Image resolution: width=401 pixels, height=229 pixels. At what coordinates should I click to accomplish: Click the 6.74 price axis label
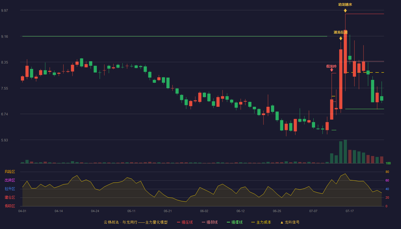click(x=5, y=114)
